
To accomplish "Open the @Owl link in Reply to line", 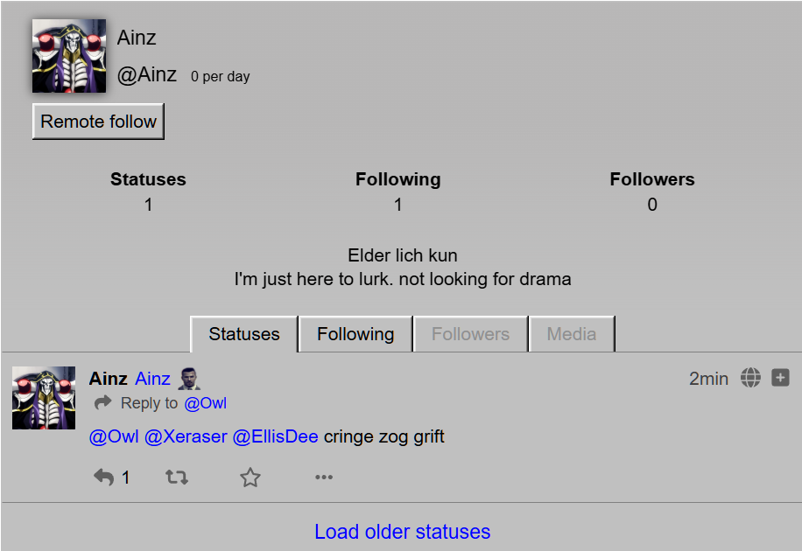I will point(205,403).
